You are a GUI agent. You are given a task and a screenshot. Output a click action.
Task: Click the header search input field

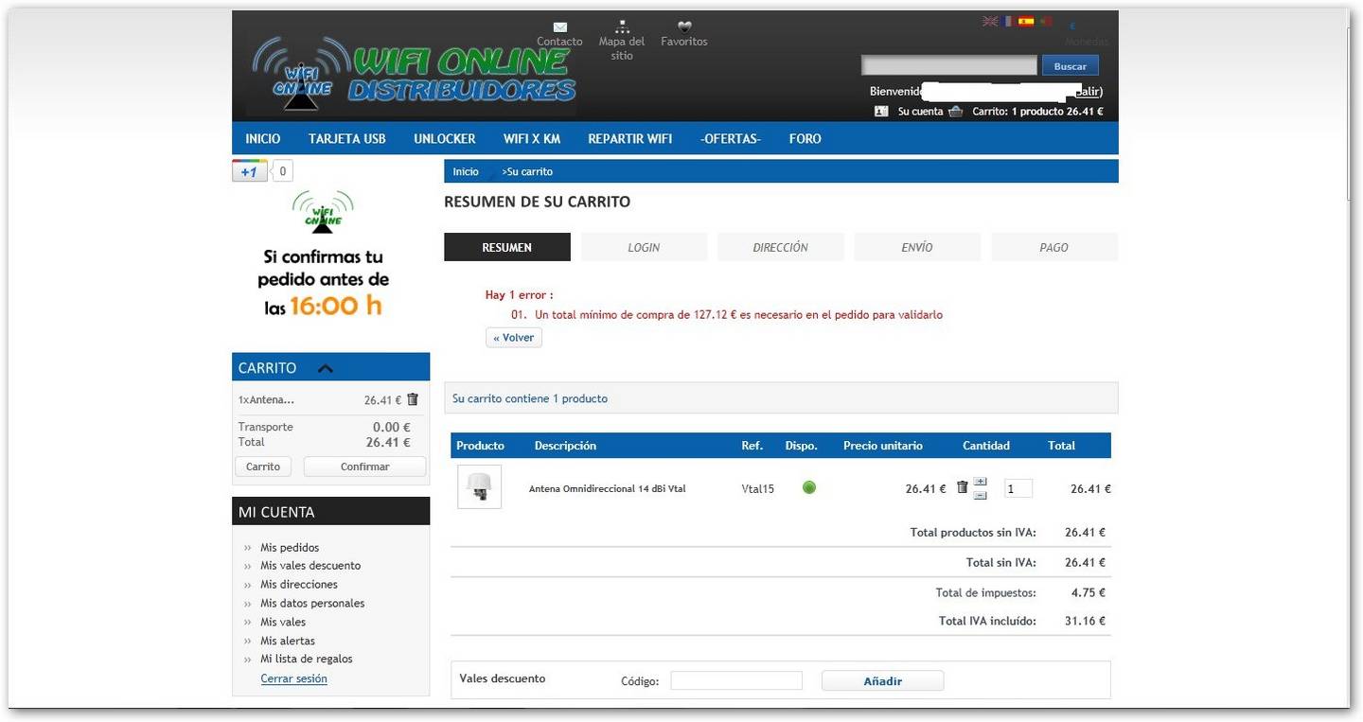pos(949,65)
